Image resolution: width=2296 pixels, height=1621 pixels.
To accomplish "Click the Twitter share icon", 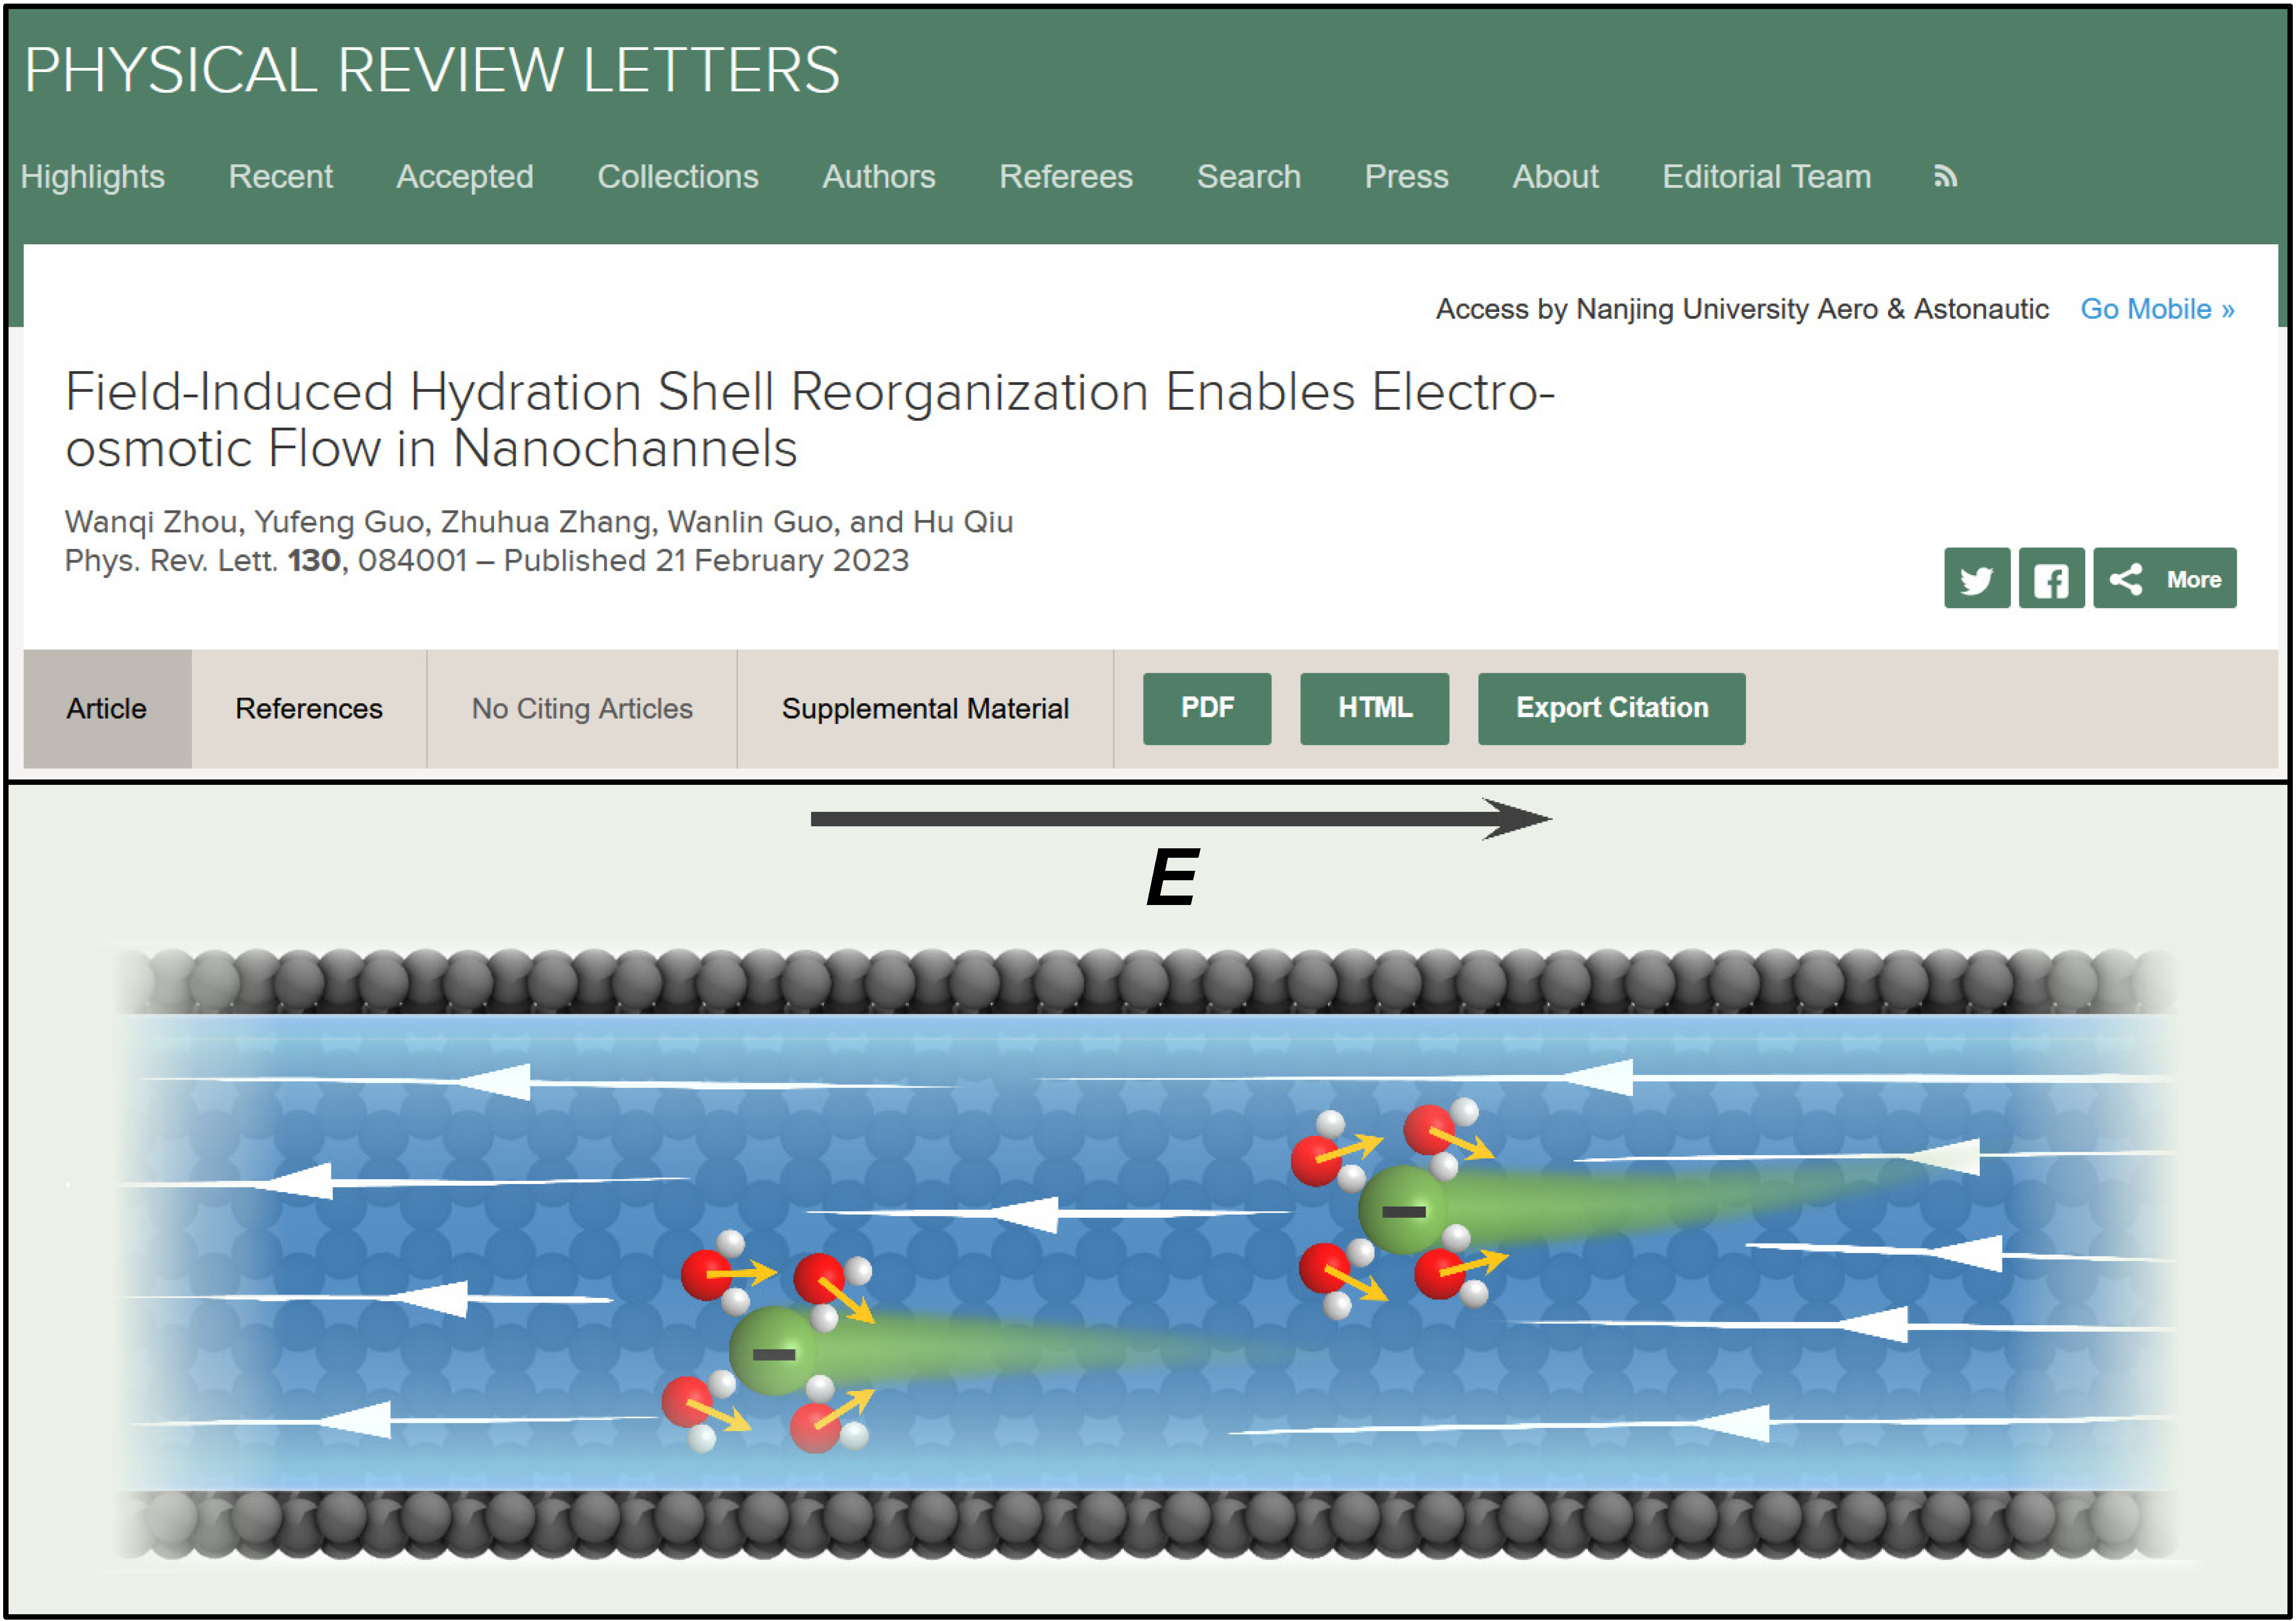I will [1976, 579].
